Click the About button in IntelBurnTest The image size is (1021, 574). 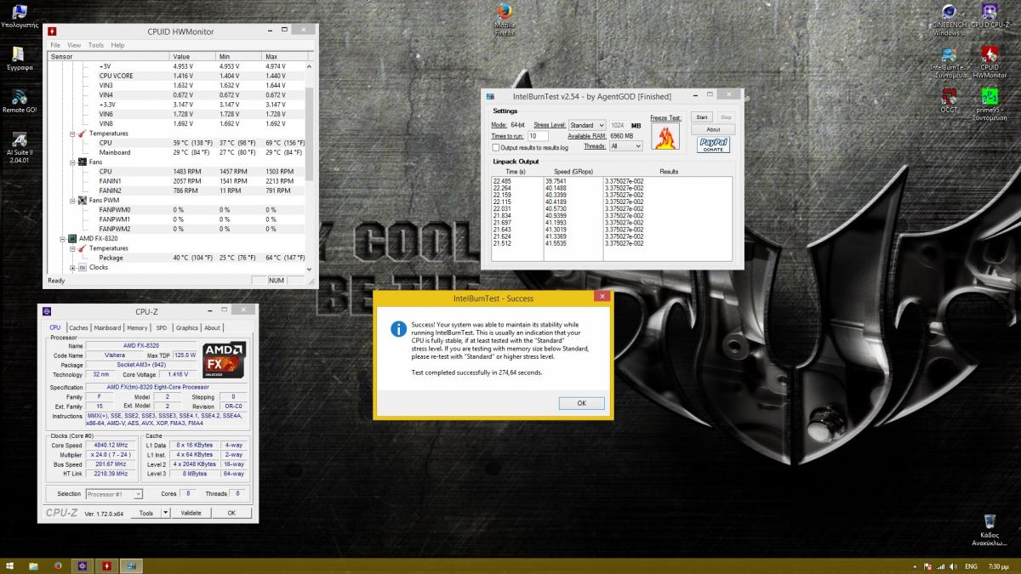pos(713,129)
